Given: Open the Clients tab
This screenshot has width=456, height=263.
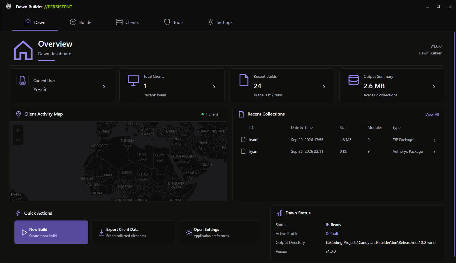Looking at the screenshot, I should click(x=127, y=22).
